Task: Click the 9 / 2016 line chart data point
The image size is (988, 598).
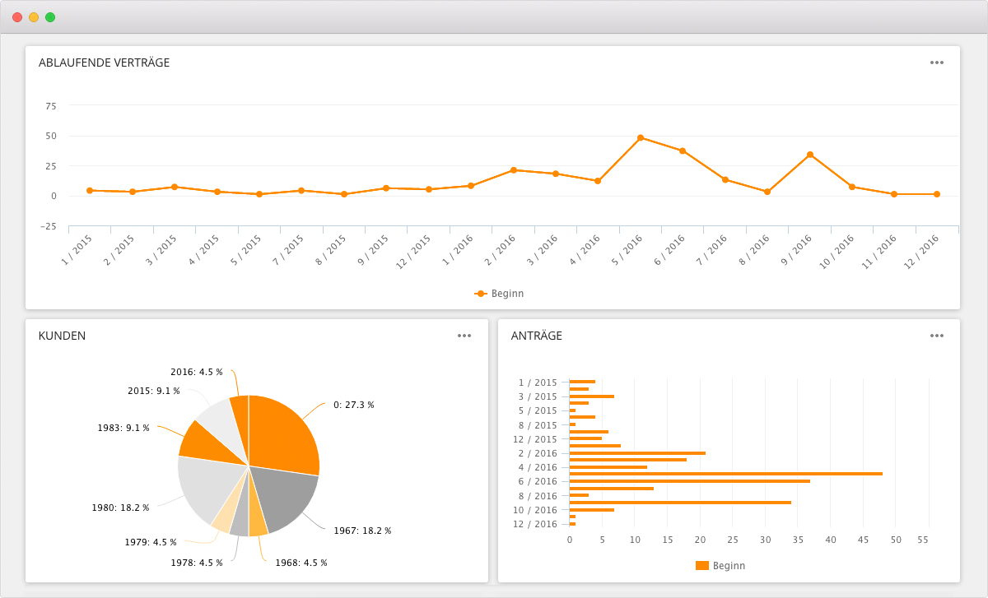Action: [810, 155]
